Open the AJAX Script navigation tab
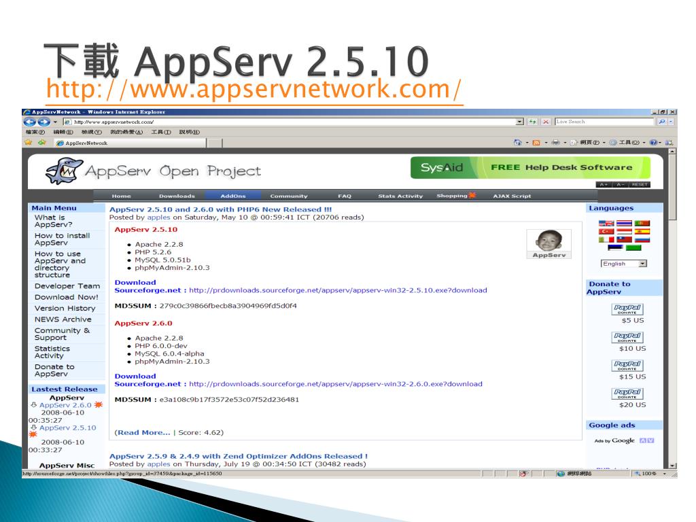Screen dimensions: 696x522 click(x=512, y=196)
